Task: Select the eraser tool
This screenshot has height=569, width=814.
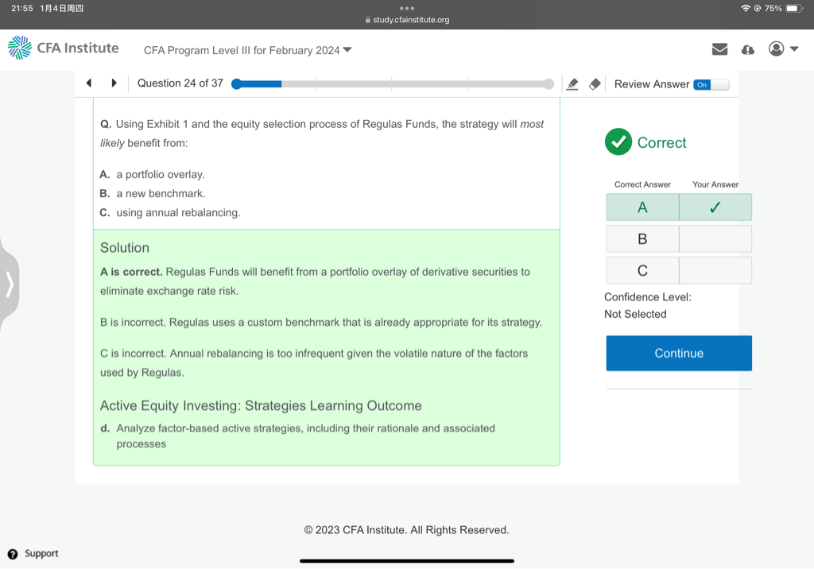Action: click(594, 84)
